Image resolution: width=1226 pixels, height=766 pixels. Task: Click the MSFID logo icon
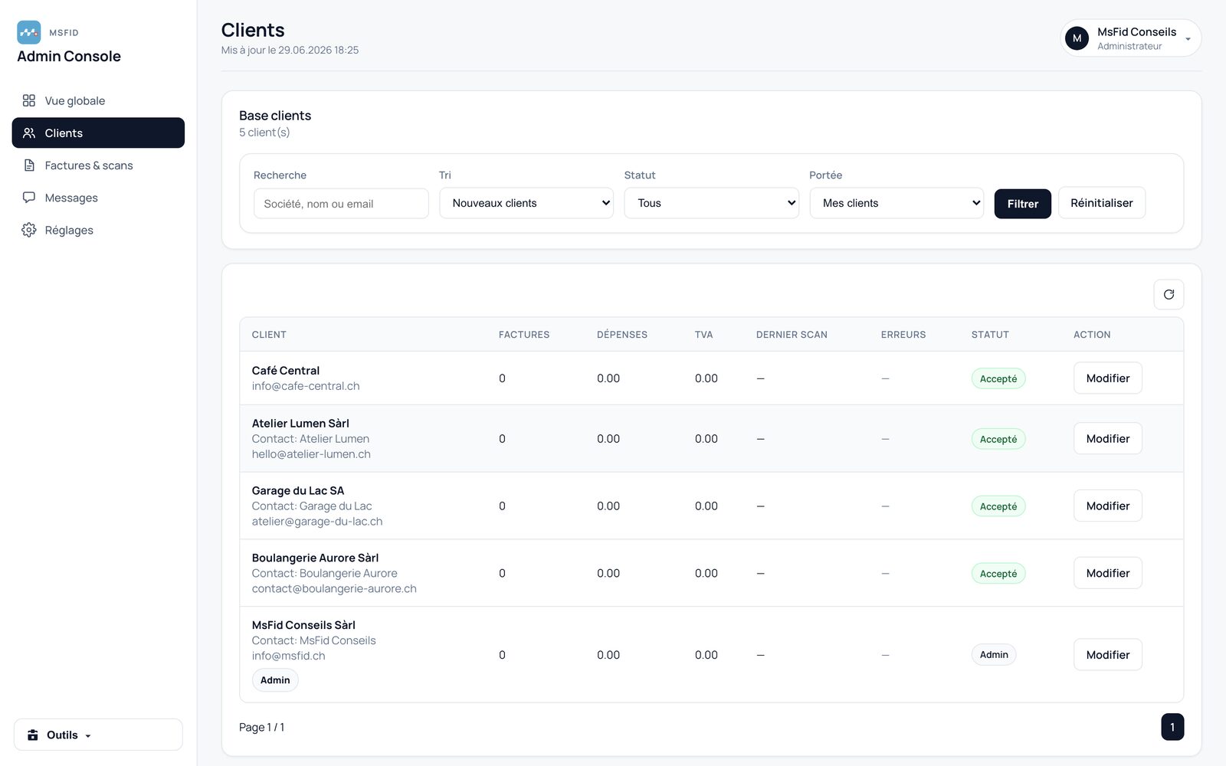point(29,32)
